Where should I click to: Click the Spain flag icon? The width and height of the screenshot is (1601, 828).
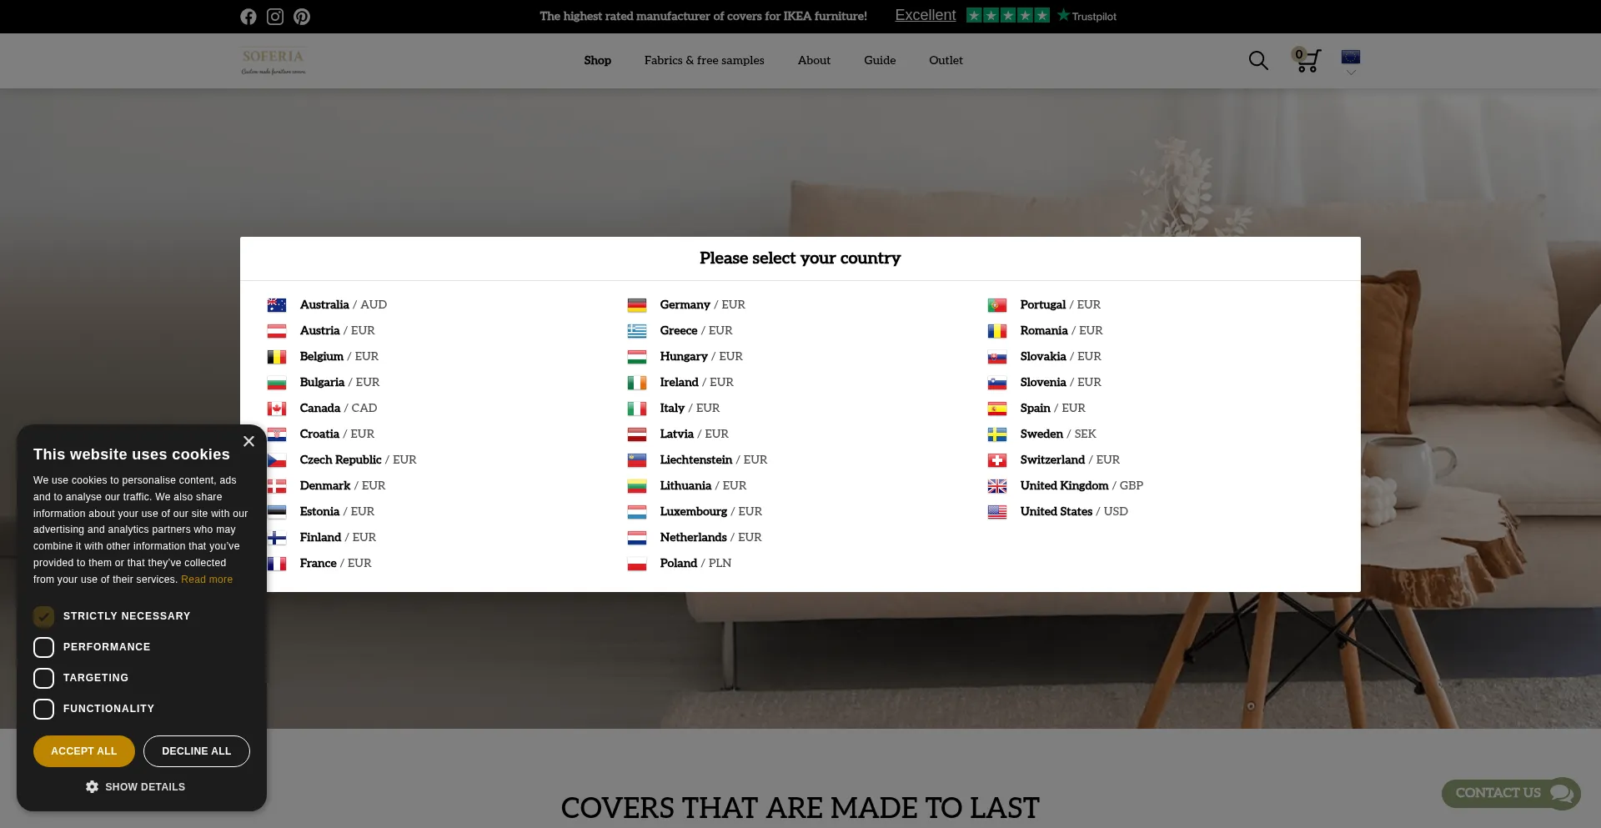[x=997, y=409]
